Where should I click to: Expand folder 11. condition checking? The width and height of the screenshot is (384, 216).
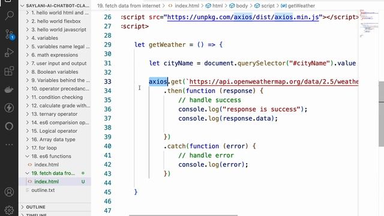(x=27, y=97)
